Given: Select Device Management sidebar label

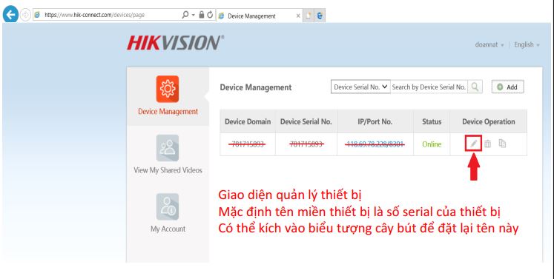Looking at the screenshot, I should click(x=168, y=112).
